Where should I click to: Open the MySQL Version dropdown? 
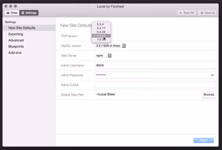[110, 46]
